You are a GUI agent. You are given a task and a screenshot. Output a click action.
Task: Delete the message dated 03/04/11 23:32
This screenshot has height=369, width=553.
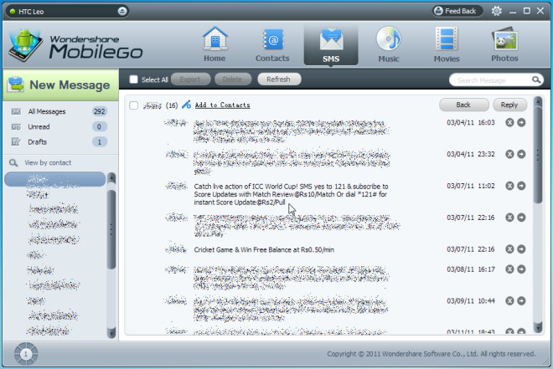tap(509, 154)
